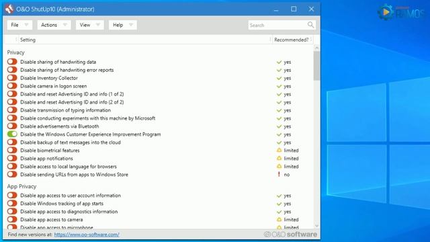The height and width of the screenshot is (242, 430).
Task: Click the green checkmark icon for handwriting data
Action: coord(279,62)
